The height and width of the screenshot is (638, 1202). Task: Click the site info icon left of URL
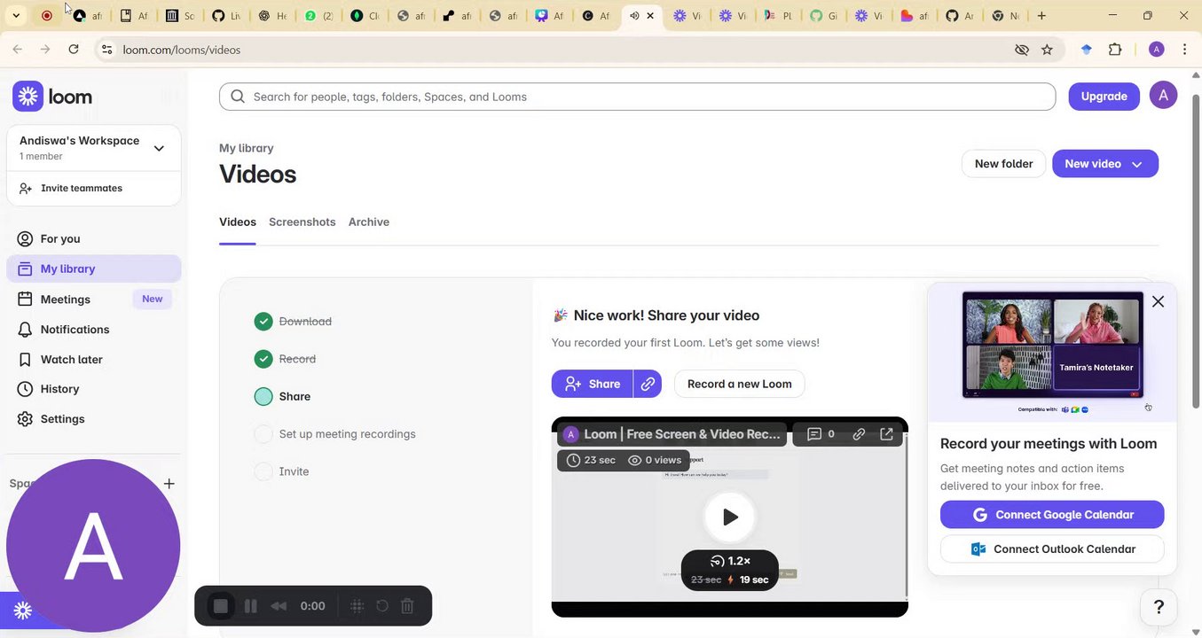coord(106,50)
